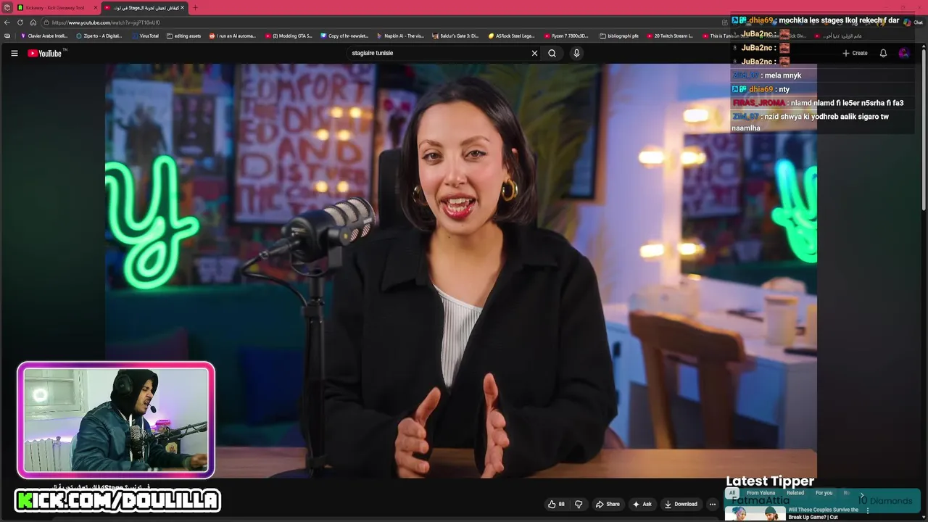Open the browser workspaces icon
This screenshot has height=522, width=928.
click(x=7, y=7)
